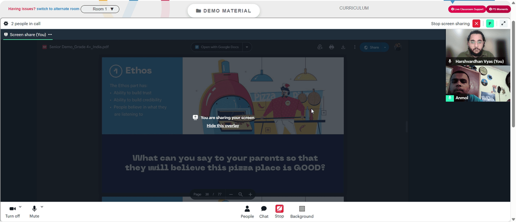The width and height of the screenshot is (516, 222).
Task: Click the Senior Demo_Grade 4+_India.pdf filename
Action: 79,47
